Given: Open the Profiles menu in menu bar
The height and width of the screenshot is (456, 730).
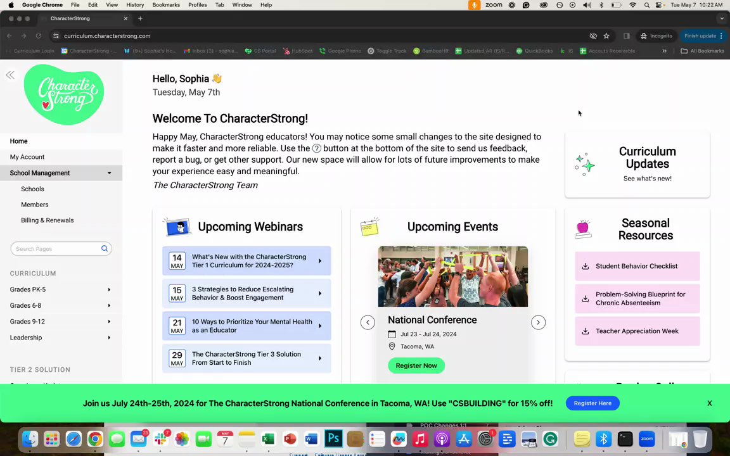Looking at the screenshot, I should (x=198, y=4).
